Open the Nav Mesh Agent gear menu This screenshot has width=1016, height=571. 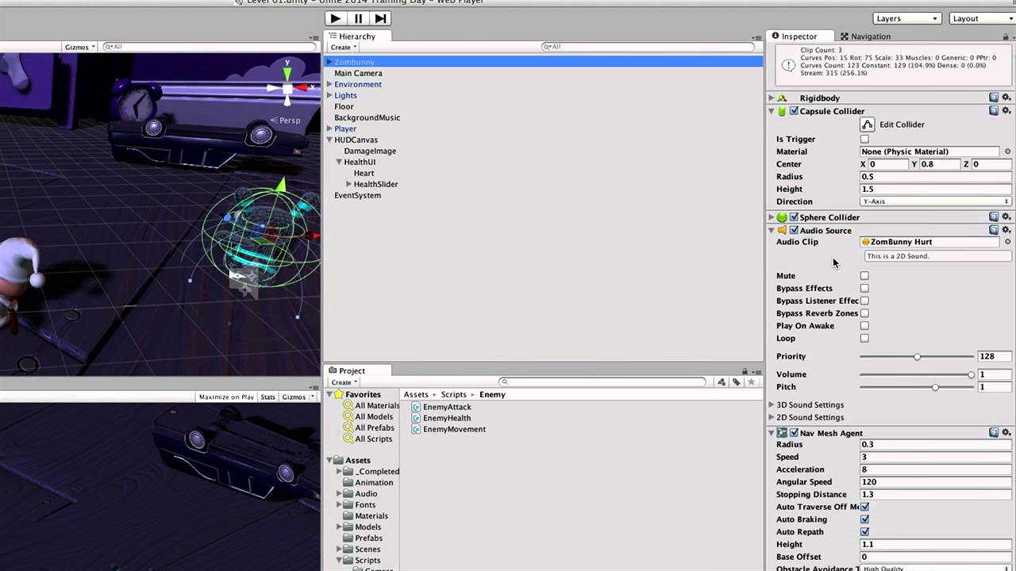point(1006,433)
